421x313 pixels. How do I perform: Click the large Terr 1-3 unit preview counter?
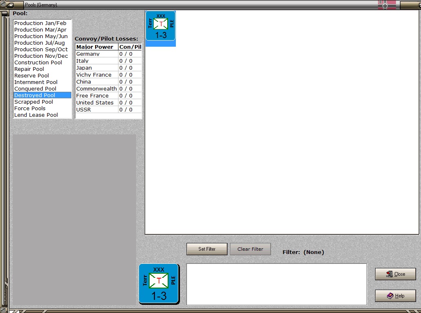[x=159, y=284]
